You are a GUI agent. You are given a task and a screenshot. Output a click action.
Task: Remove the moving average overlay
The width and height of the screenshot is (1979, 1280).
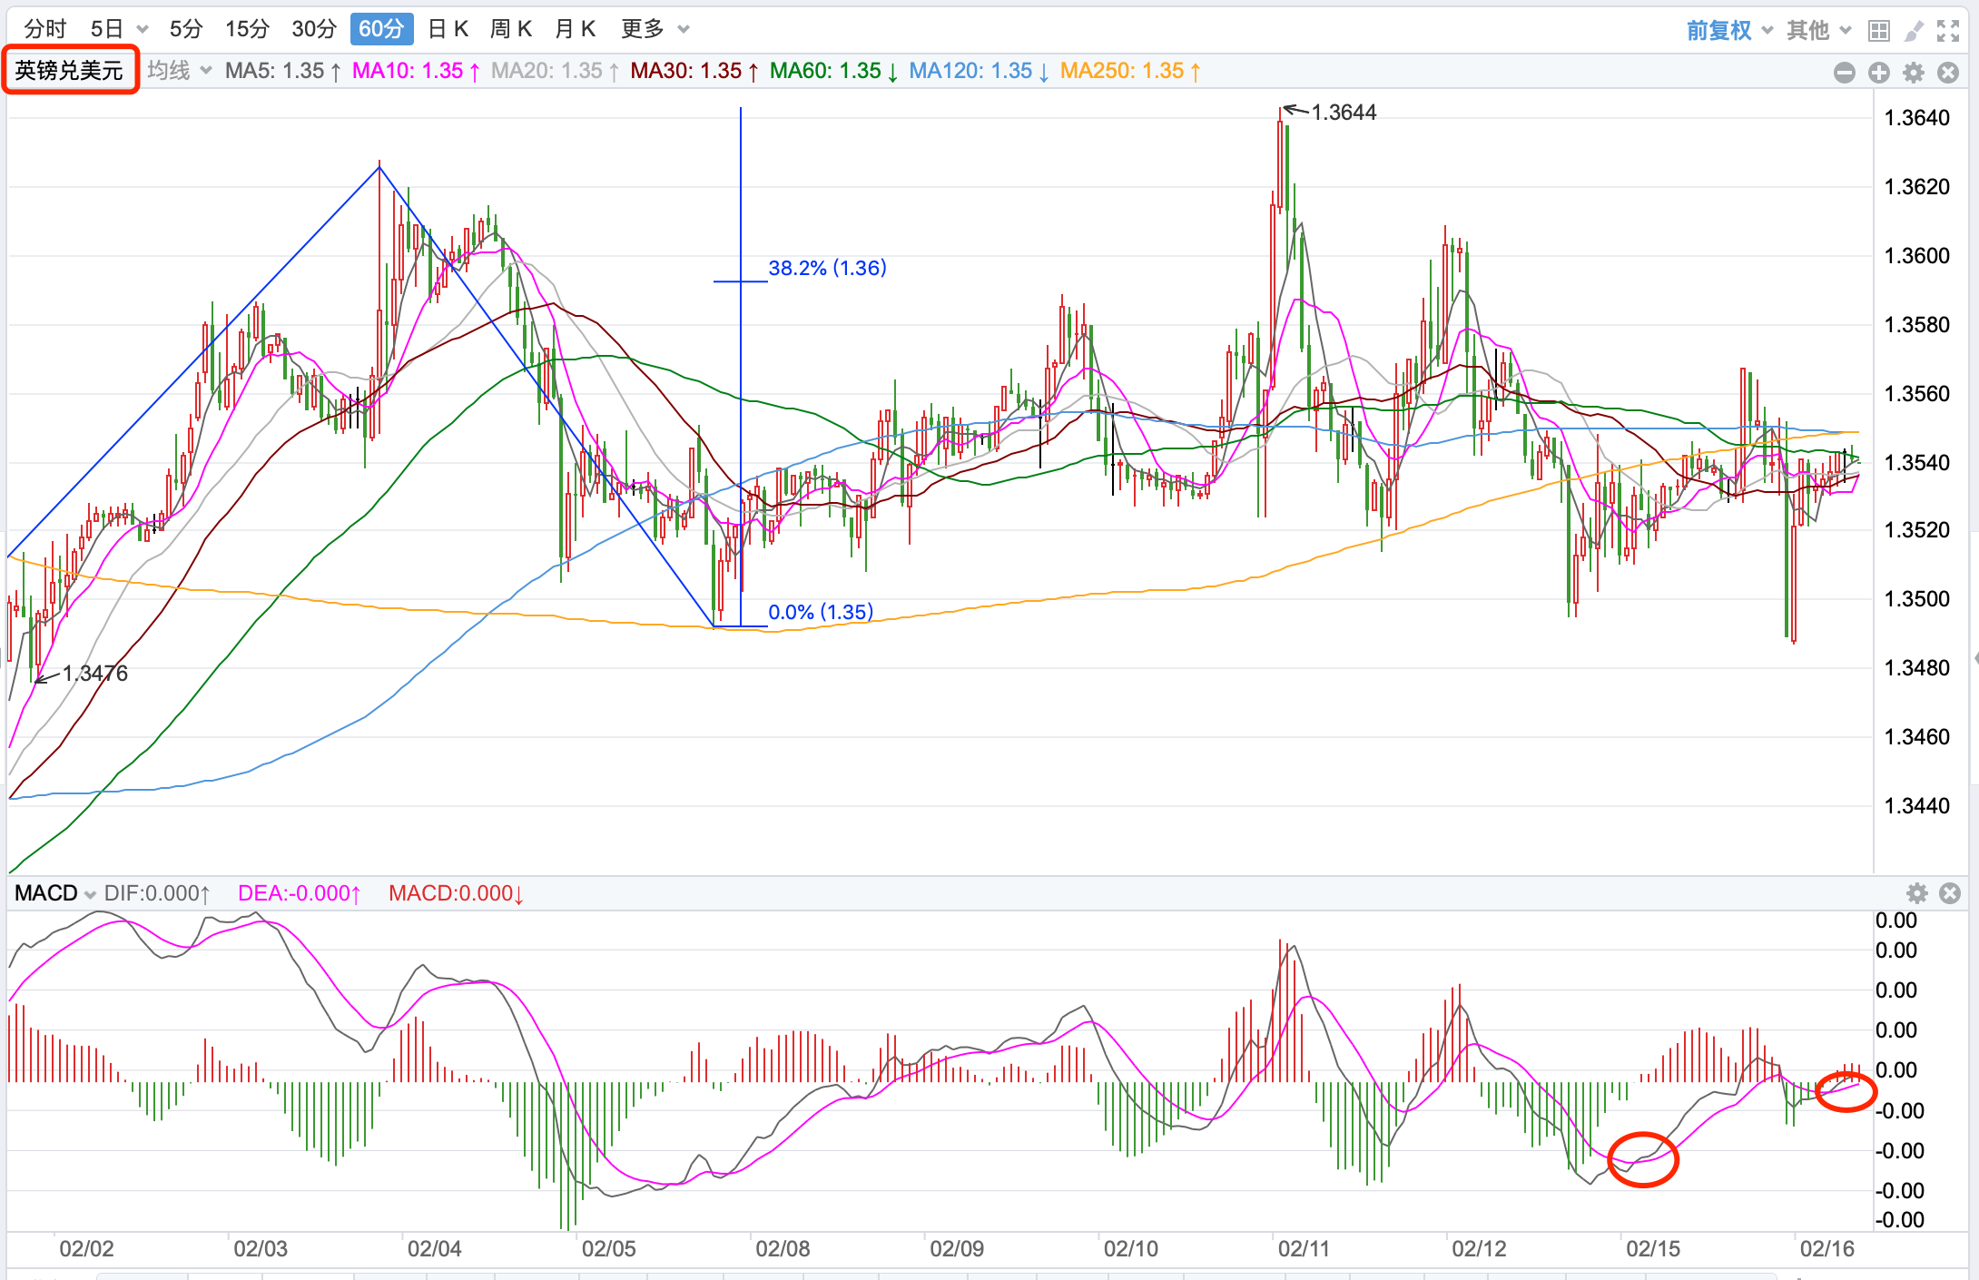[1948, 73]
